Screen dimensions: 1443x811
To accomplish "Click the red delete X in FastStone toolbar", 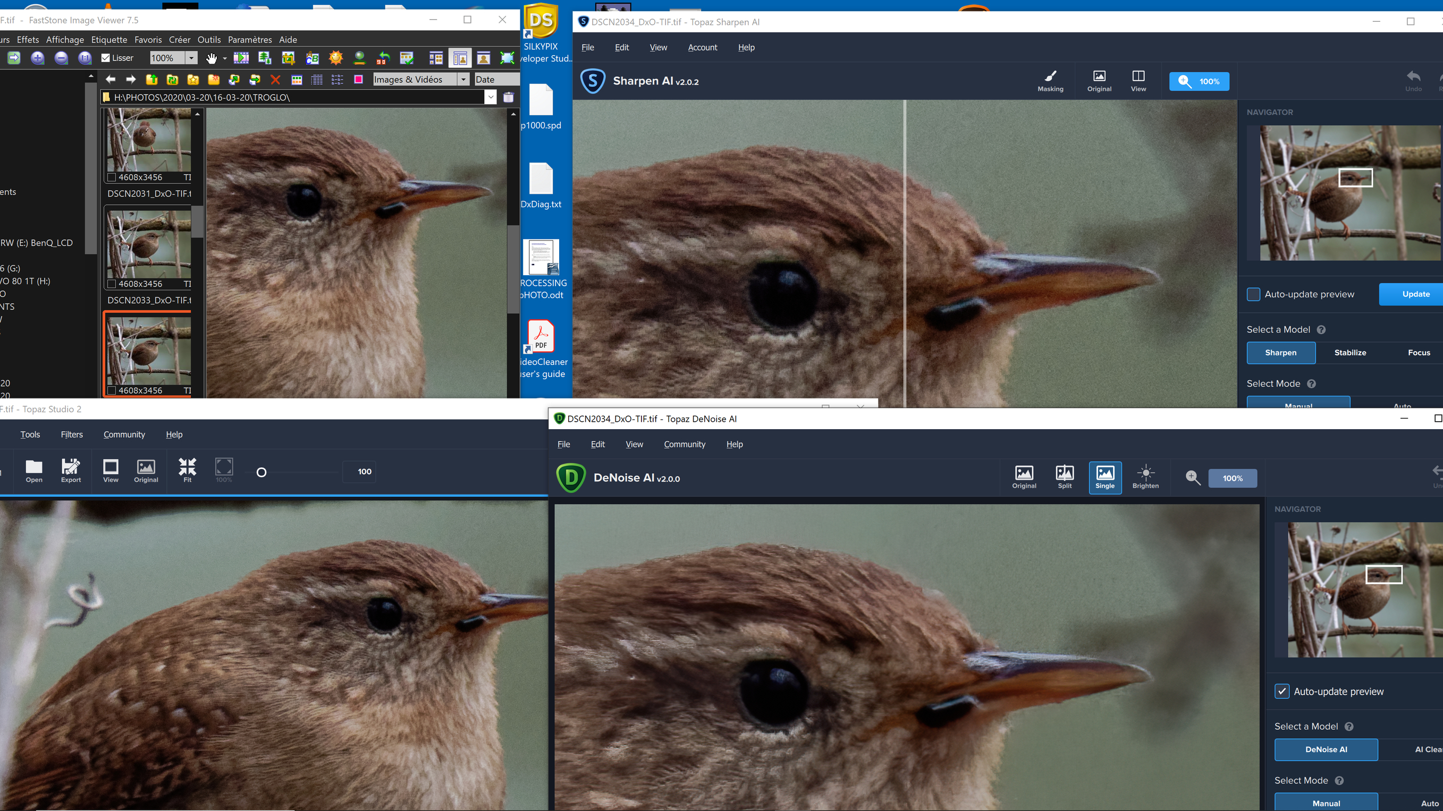I will (x=275, y=80).
